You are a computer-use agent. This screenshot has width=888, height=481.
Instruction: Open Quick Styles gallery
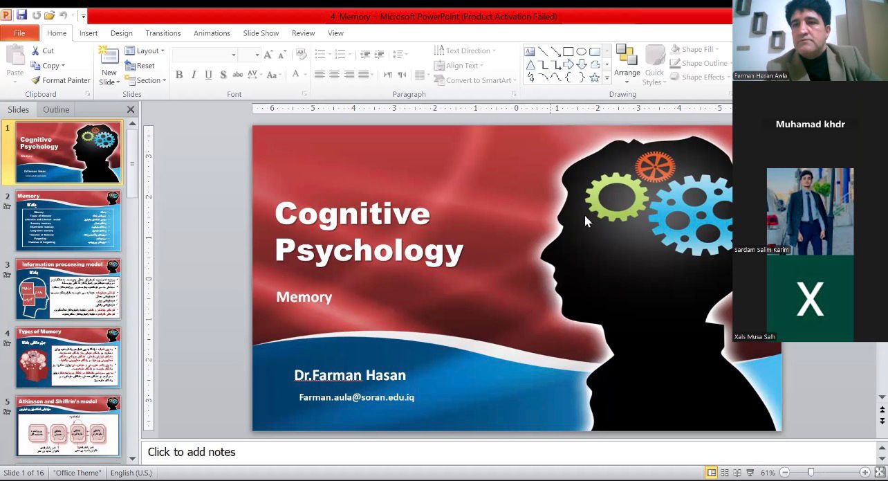pos(654,67)
